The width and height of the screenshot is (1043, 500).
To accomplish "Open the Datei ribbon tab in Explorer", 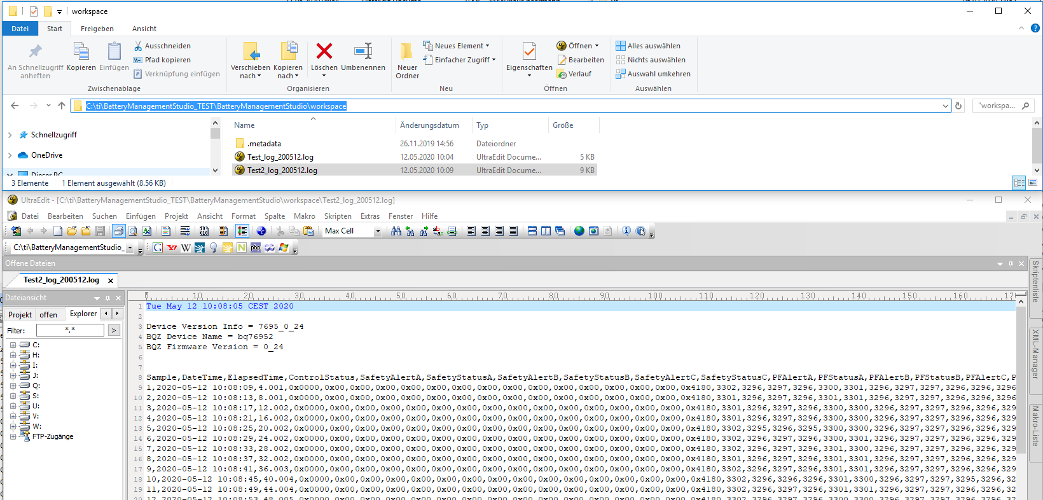I will click(20, 29).
